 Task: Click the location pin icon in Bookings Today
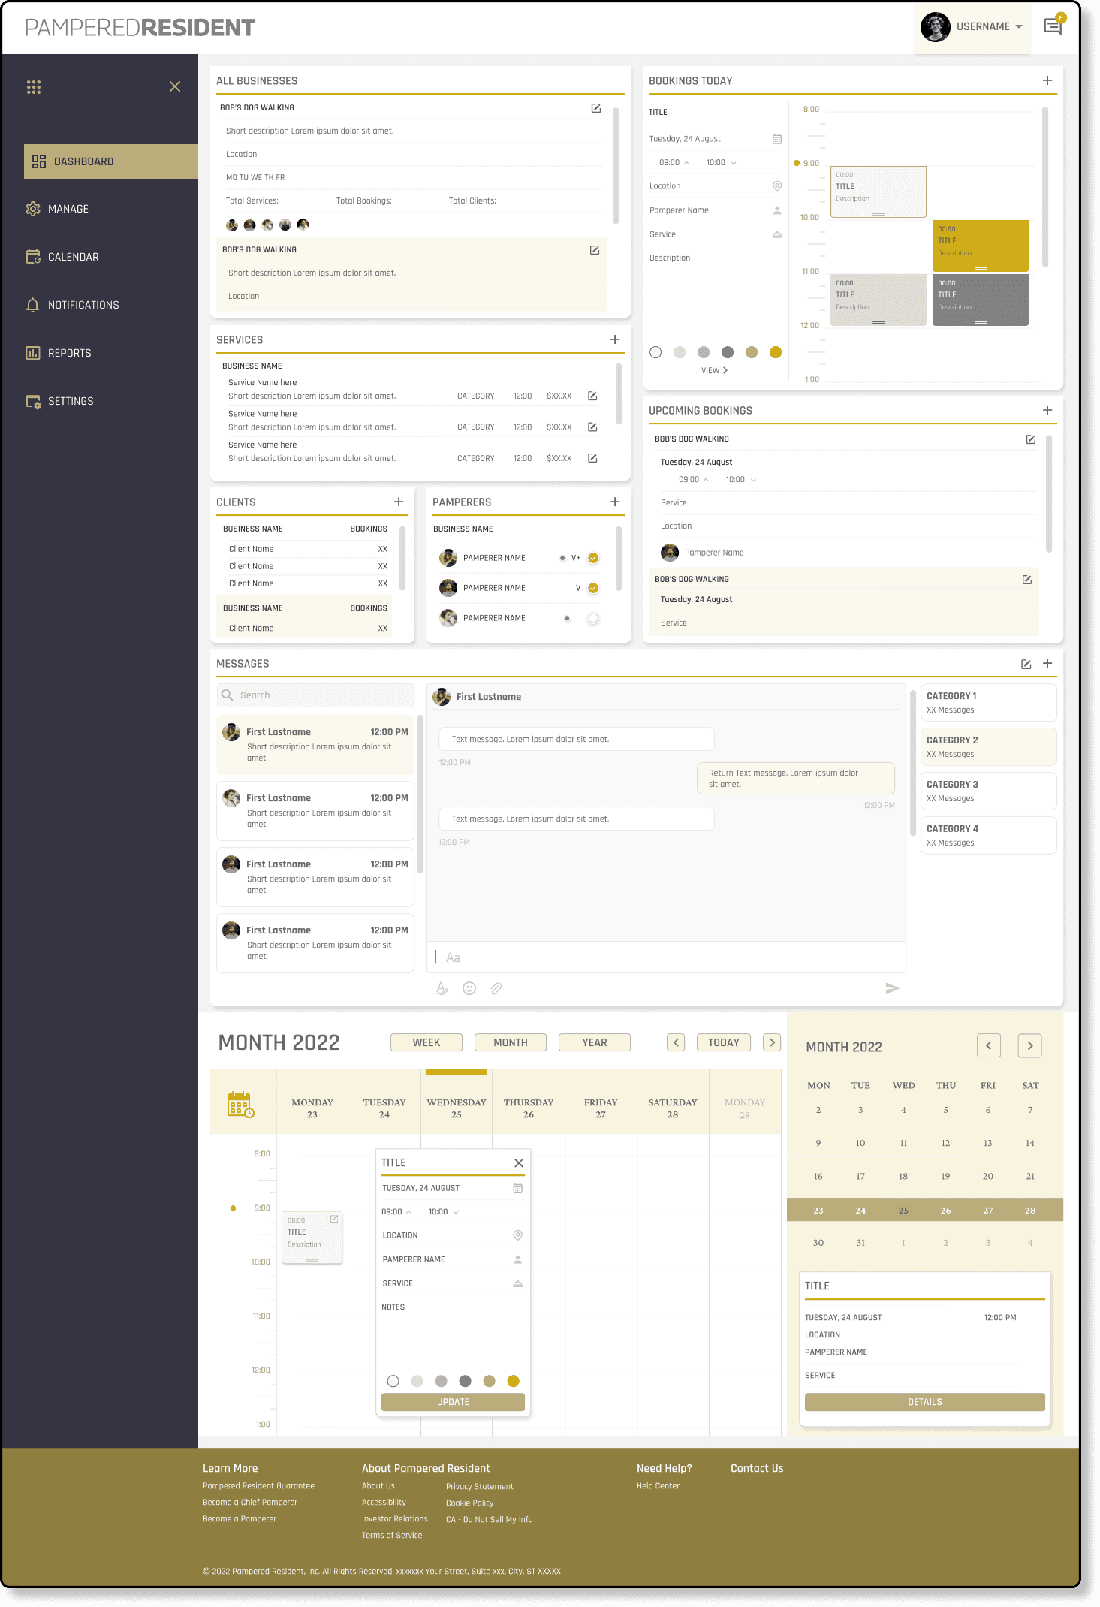point(777,186)
